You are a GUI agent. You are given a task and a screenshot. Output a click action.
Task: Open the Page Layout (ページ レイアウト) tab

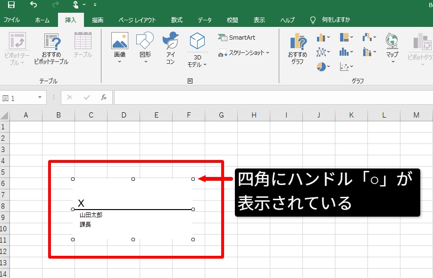[x=137, y=20]
